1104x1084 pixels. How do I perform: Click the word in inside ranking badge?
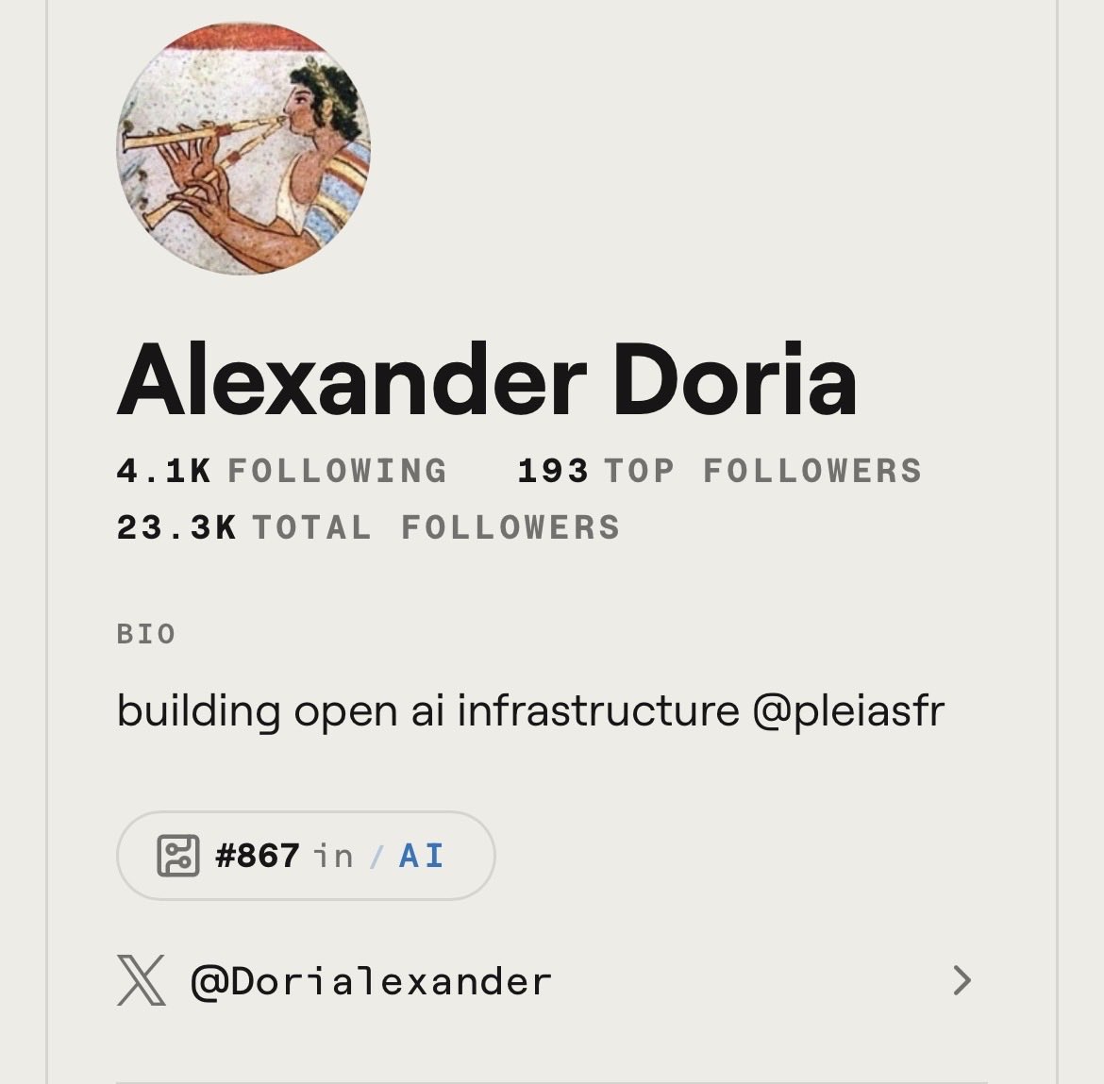[334, 857]
